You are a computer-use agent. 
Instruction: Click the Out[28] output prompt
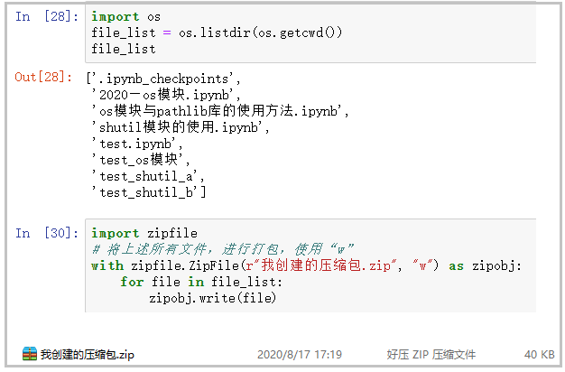point(43,78)
